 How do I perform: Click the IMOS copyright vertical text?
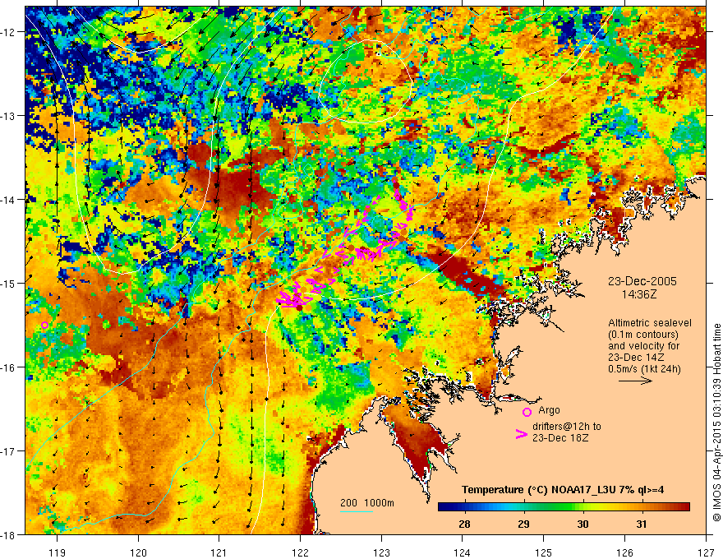pos(716,423)
